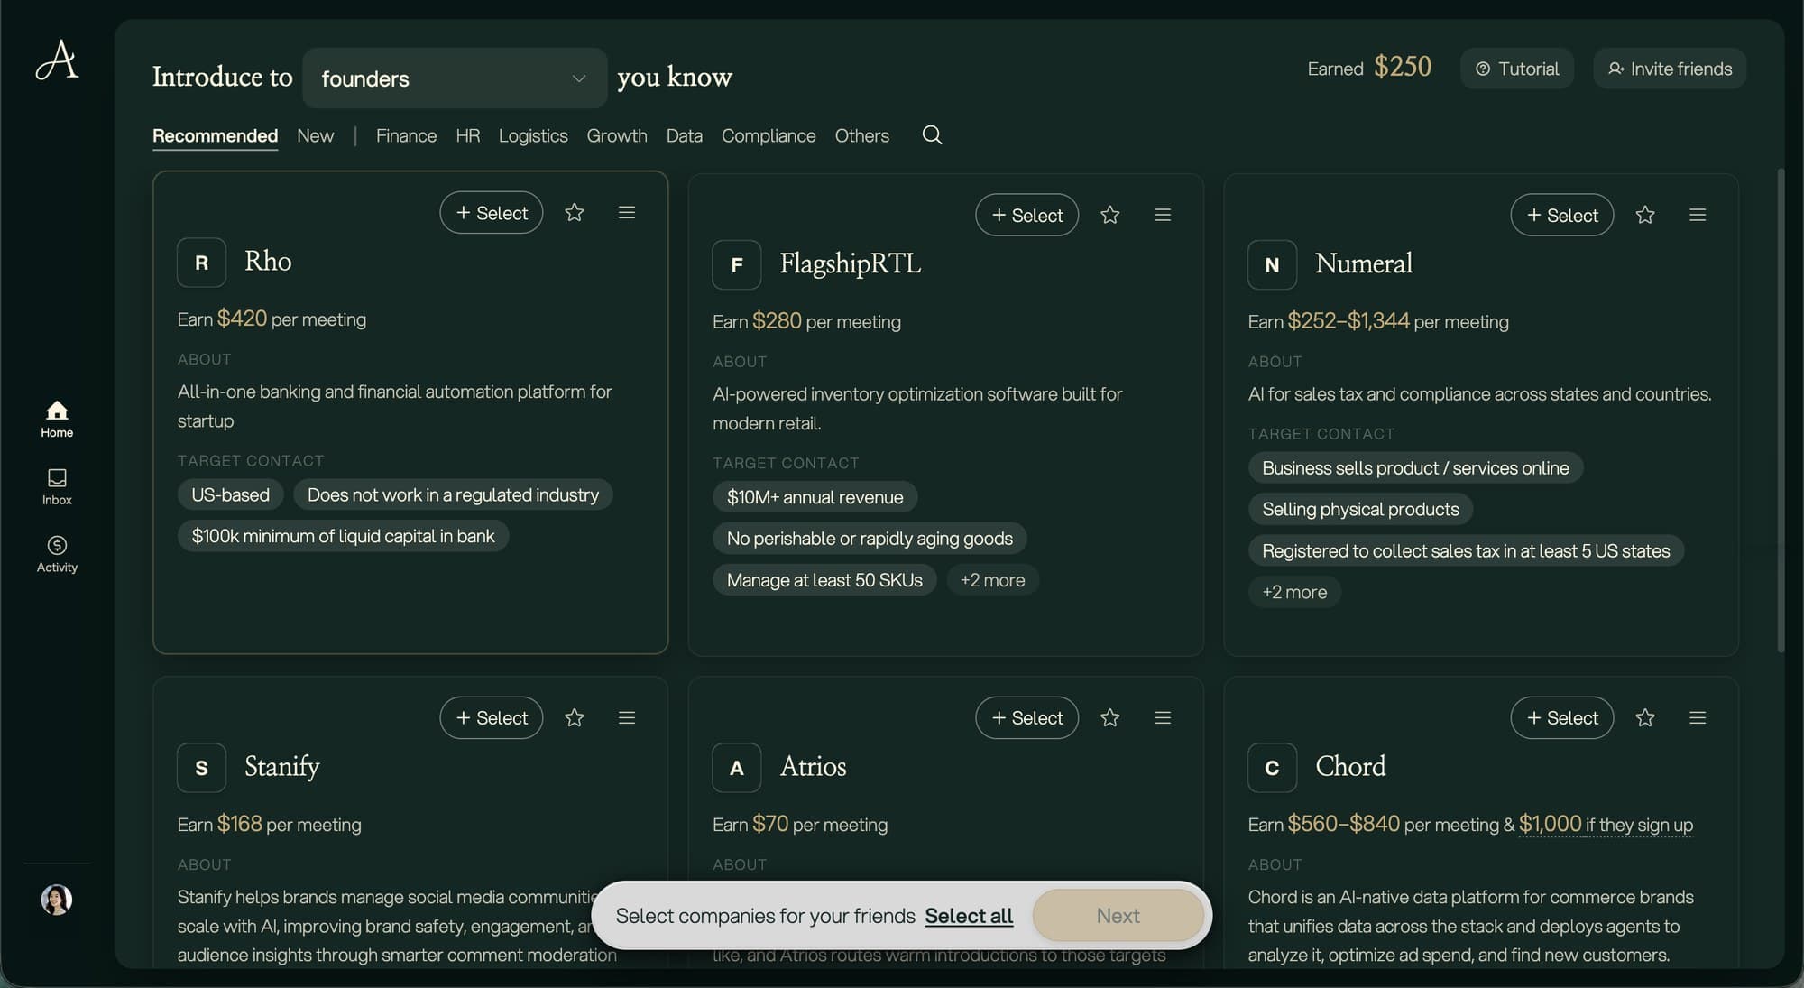The width and height of the screenshot is (1804, 988).
Task: Click Invite friends
Action: 1670,69
